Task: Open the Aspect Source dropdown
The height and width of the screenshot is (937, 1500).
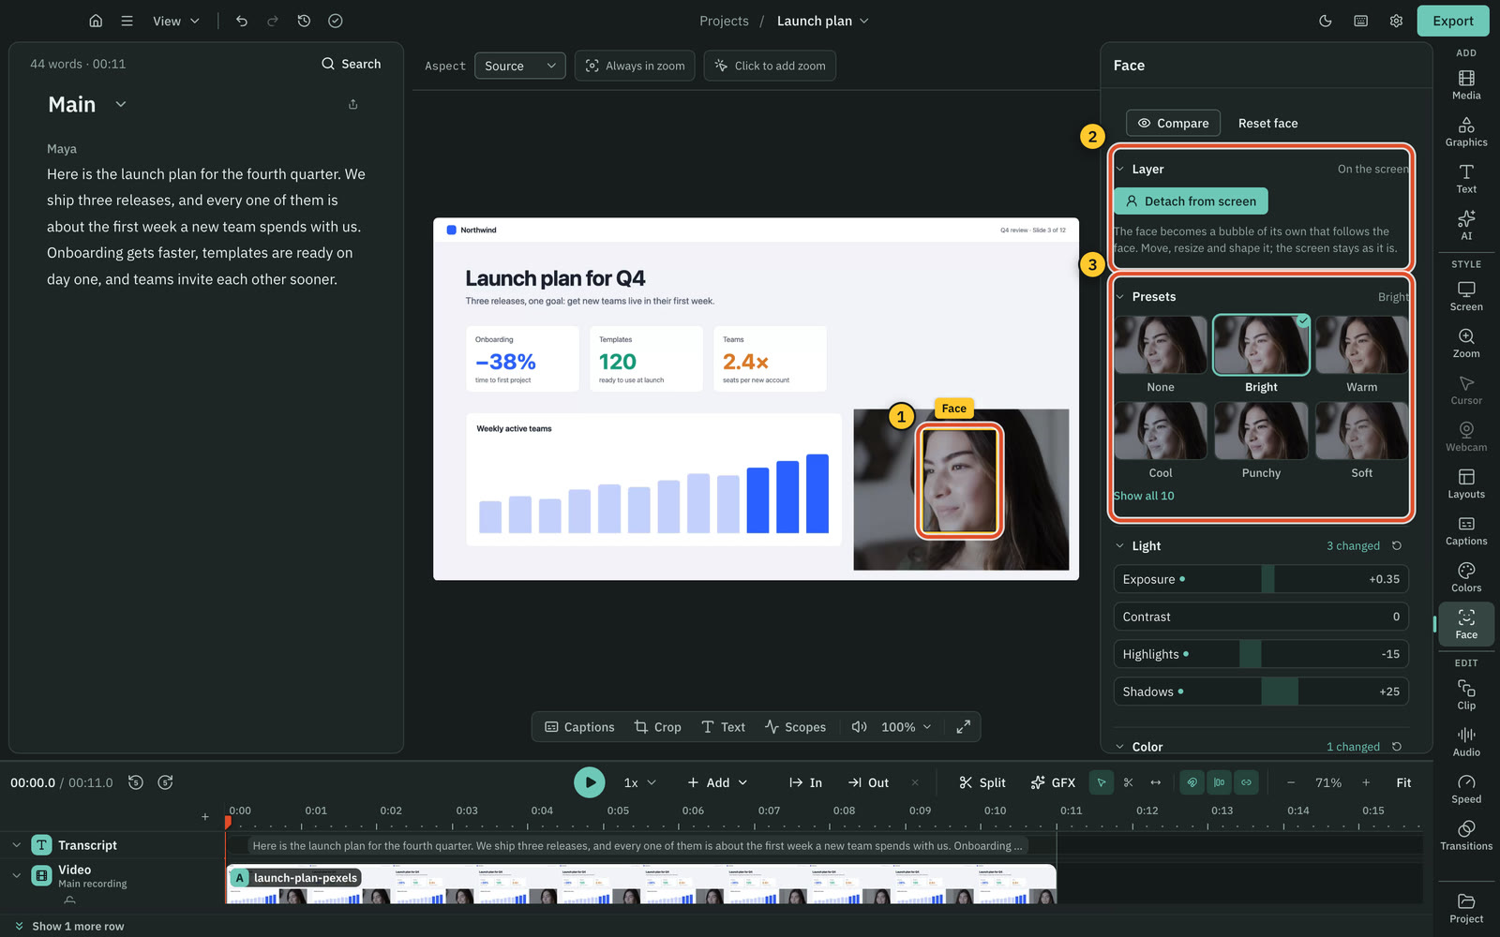Action: pos(520,66)
